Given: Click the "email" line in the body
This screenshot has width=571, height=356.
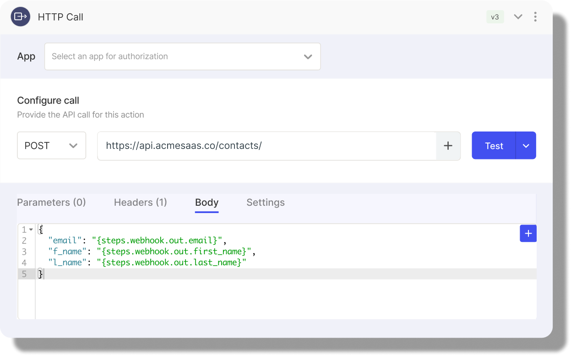Looking at the screenshot, I should pyautogui.click(x=138, y=241).
